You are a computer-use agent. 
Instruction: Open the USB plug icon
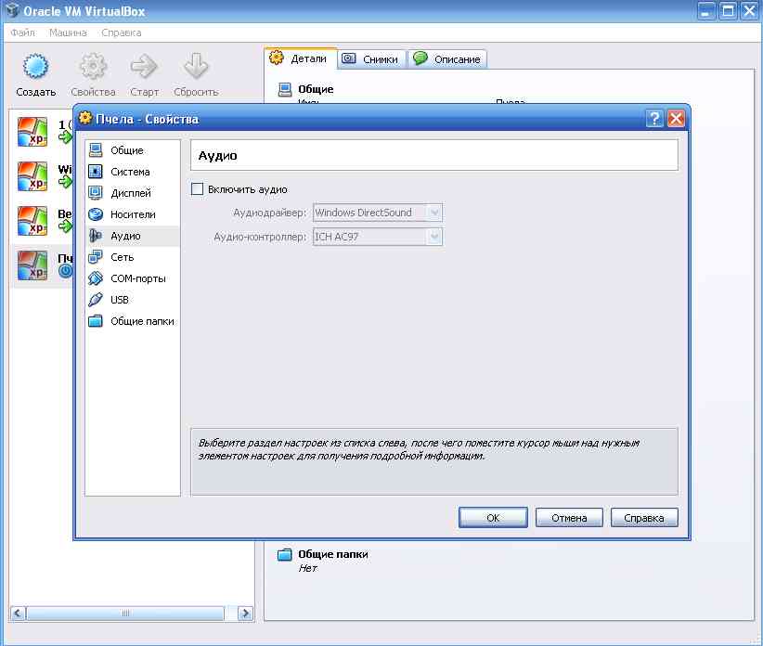(96, 300)
